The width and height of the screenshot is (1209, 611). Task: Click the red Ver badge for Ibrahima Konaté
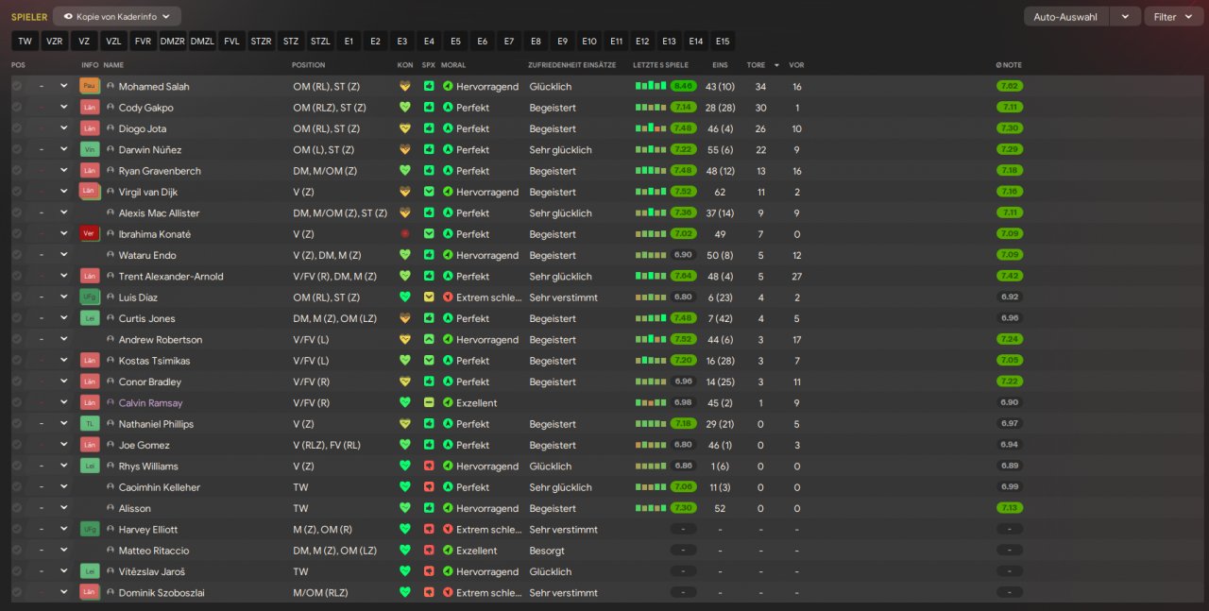coord(90,234)
